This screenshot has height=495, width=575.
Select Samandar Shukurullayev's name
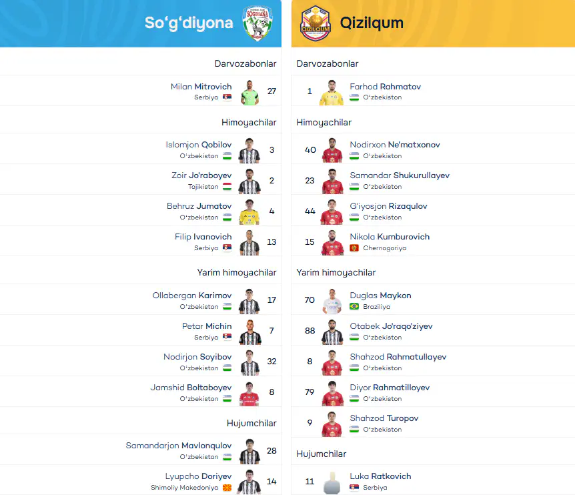[x=400, y=175]
